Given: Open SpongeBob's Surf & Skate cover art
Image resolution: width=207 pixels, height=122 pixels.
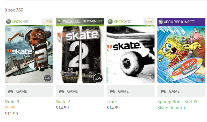Looking at the screenshot, I should tap(181, 50).
